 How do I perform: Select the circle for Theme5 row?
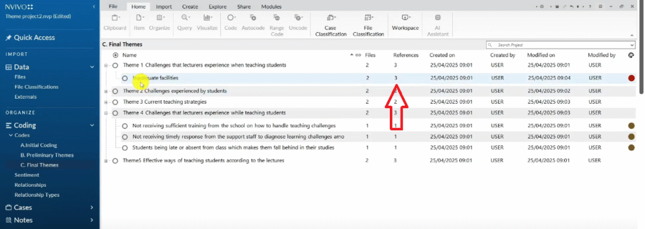115,161
